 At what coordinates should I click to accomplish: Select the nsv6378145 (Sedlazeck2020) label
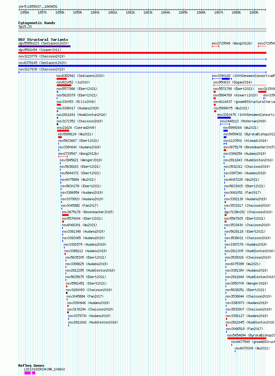43,63
